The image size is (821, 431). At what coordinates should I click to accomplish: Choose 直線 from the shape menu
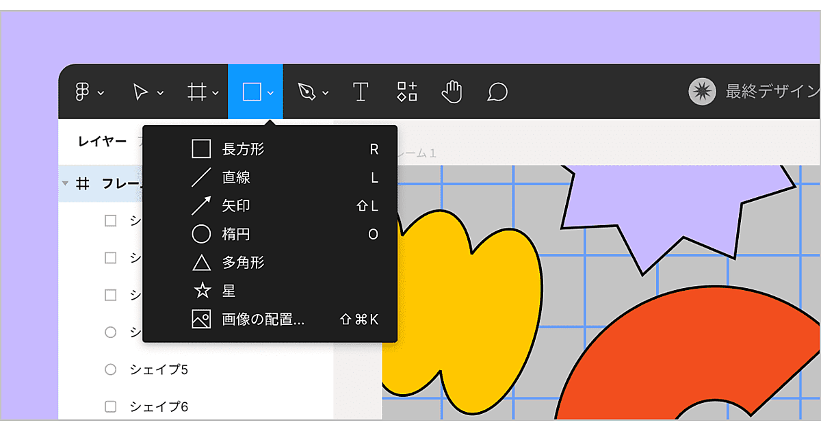(x=236, y=178)
